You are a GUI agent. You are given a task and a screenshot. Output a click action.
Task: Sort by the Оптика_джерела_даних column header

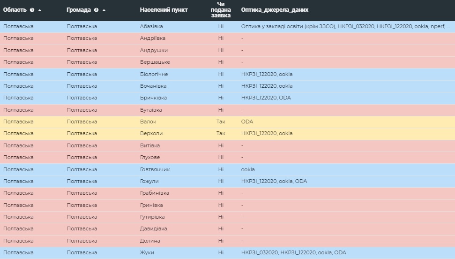pyautogui.click(x=275, y=10)
